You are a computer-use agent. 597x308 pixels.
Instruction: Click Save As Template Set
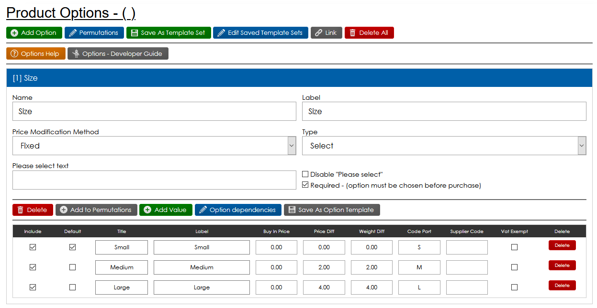pos(168,33)
